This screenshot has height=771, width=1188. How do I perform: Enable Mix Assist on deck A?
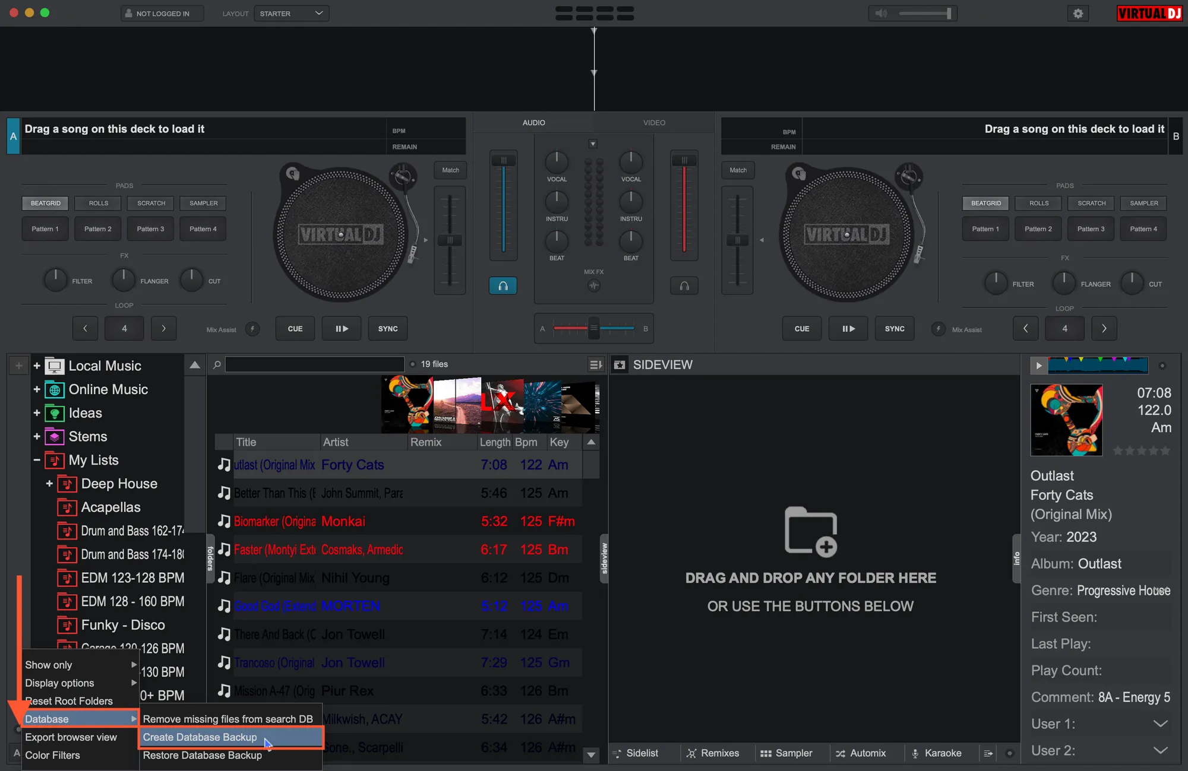(252, 329)
